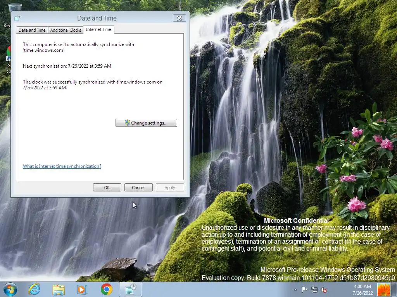The image size is (397, 297).
Task: Switch to the Additional Clocks tab
Action: click(x=66, y=30)
